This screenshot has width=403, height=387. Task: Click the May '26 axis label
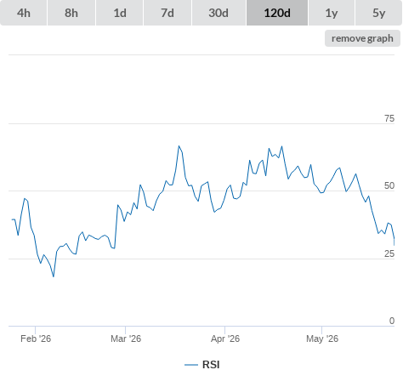pyautogui.click(x=322, y=339)
